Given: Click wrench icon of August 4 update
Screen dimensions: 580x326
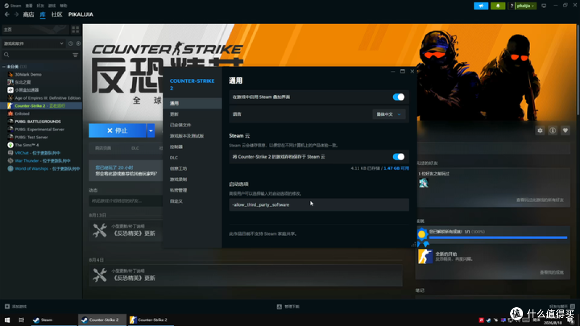Looking at the screenshot, I should point(100,275).
